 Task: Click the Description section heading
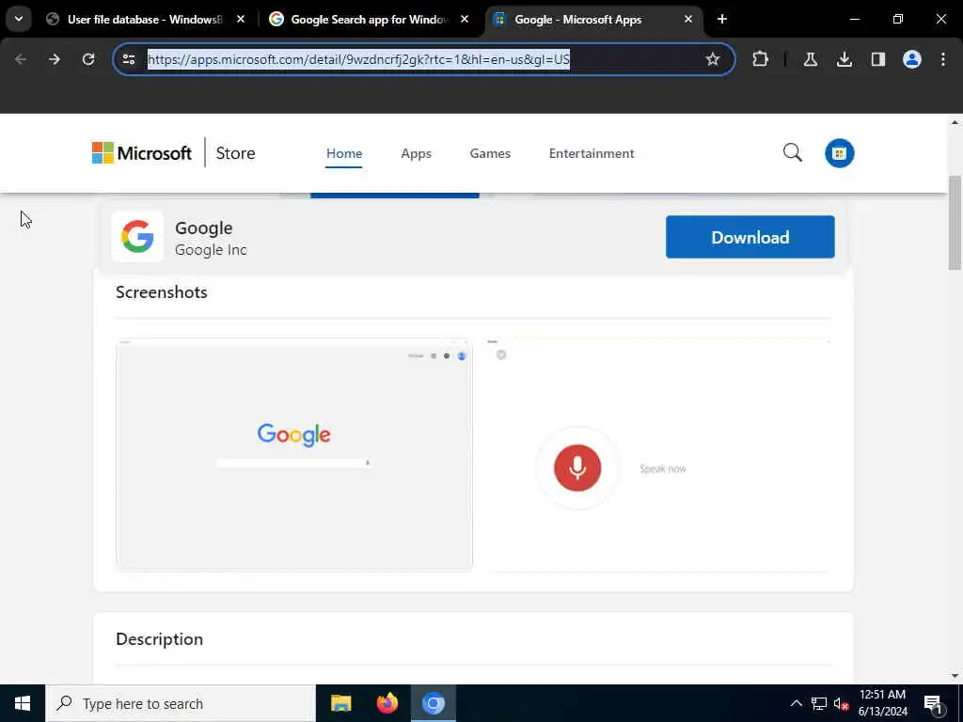click(160, 639)
